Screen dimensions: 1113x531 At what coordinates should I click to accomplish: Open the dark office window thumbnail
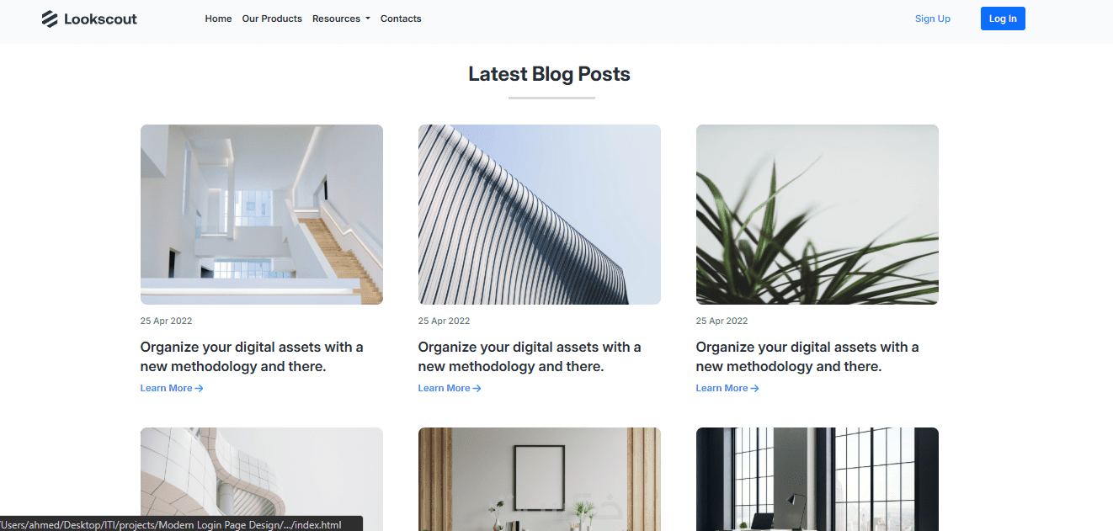[817, 479]
